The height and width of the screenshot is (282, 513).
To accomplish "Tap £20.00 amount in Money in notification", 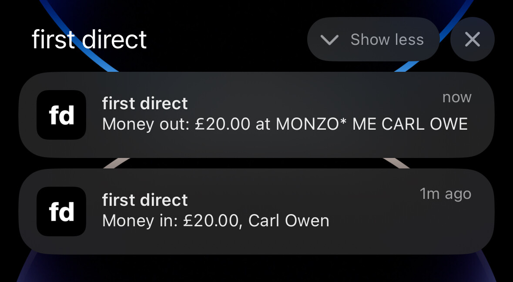I will [211, 221].
